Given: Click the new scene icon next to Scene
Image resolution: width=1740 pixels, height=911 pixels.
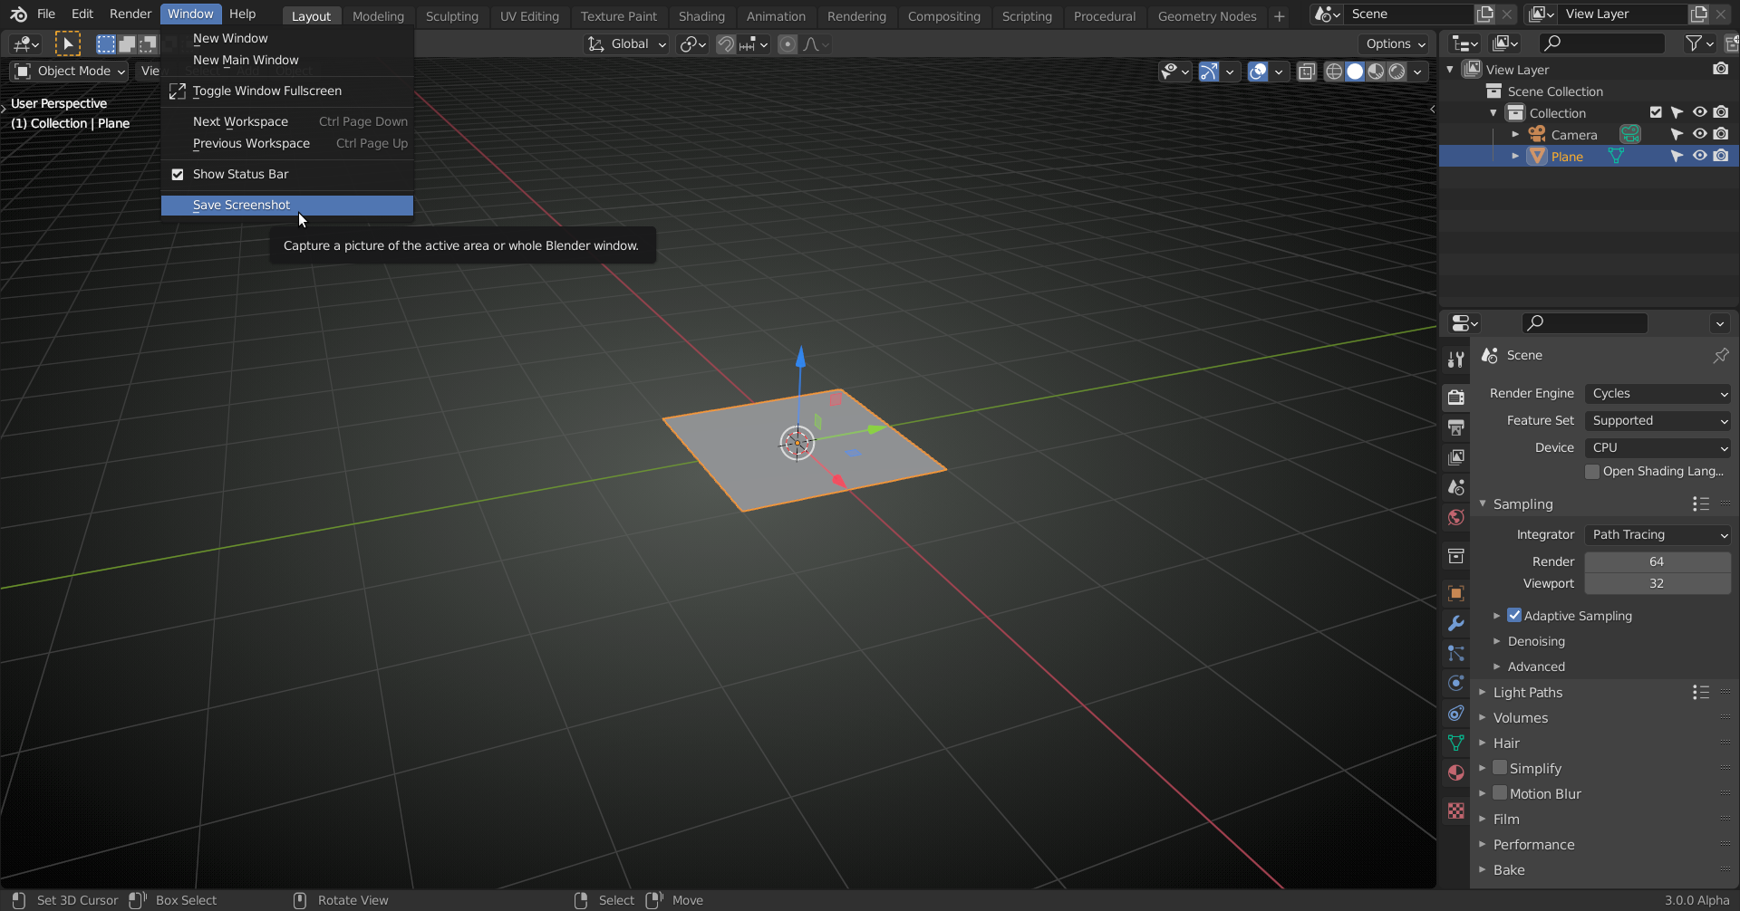Looking at the screenshot, I should tap(1484, 14).
